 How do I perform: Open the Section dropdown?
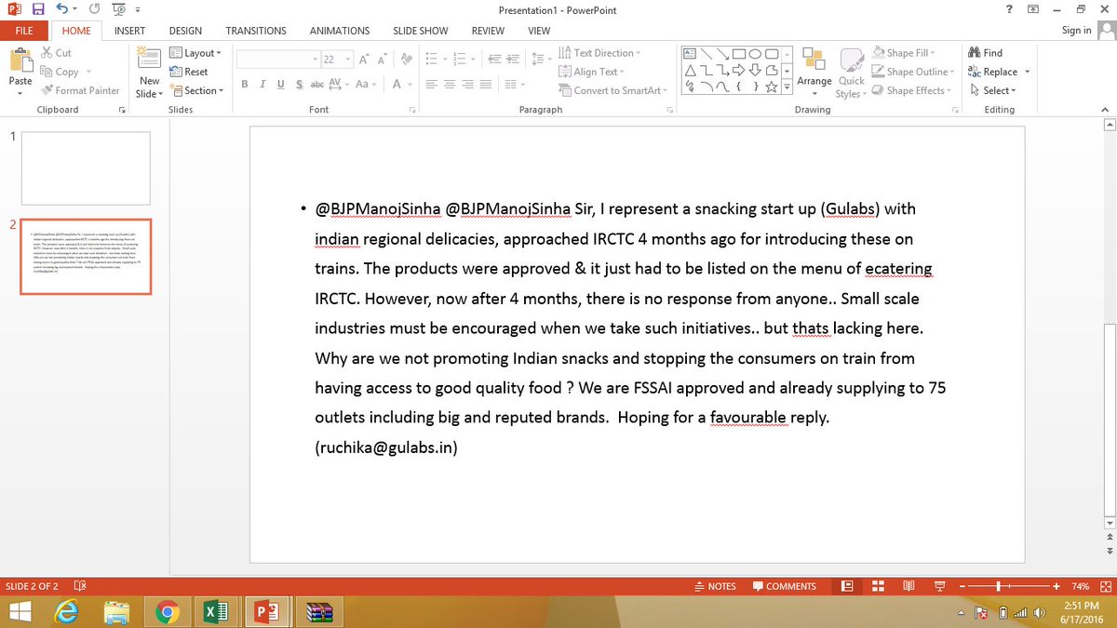click(x=196, y=90)
